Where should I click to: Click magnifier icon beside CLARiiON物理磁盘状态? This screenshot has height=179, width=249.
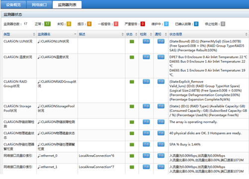(x=39, y=133)
